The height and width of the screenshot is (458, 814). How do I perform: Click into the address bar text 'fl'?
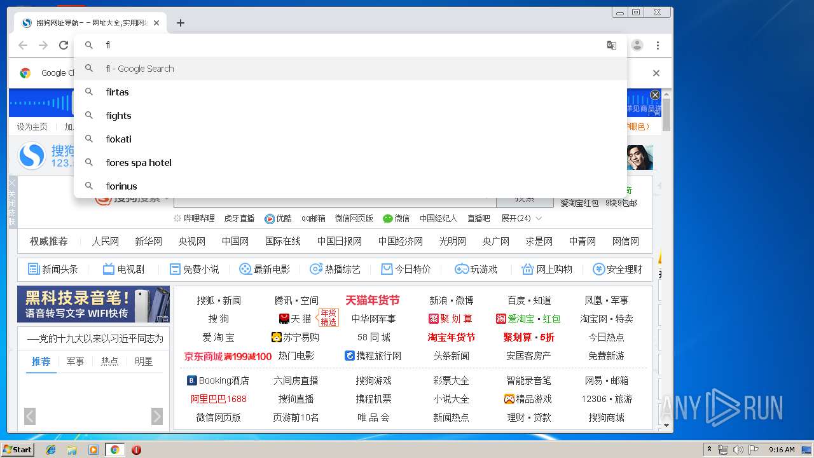tap(108, 45)
